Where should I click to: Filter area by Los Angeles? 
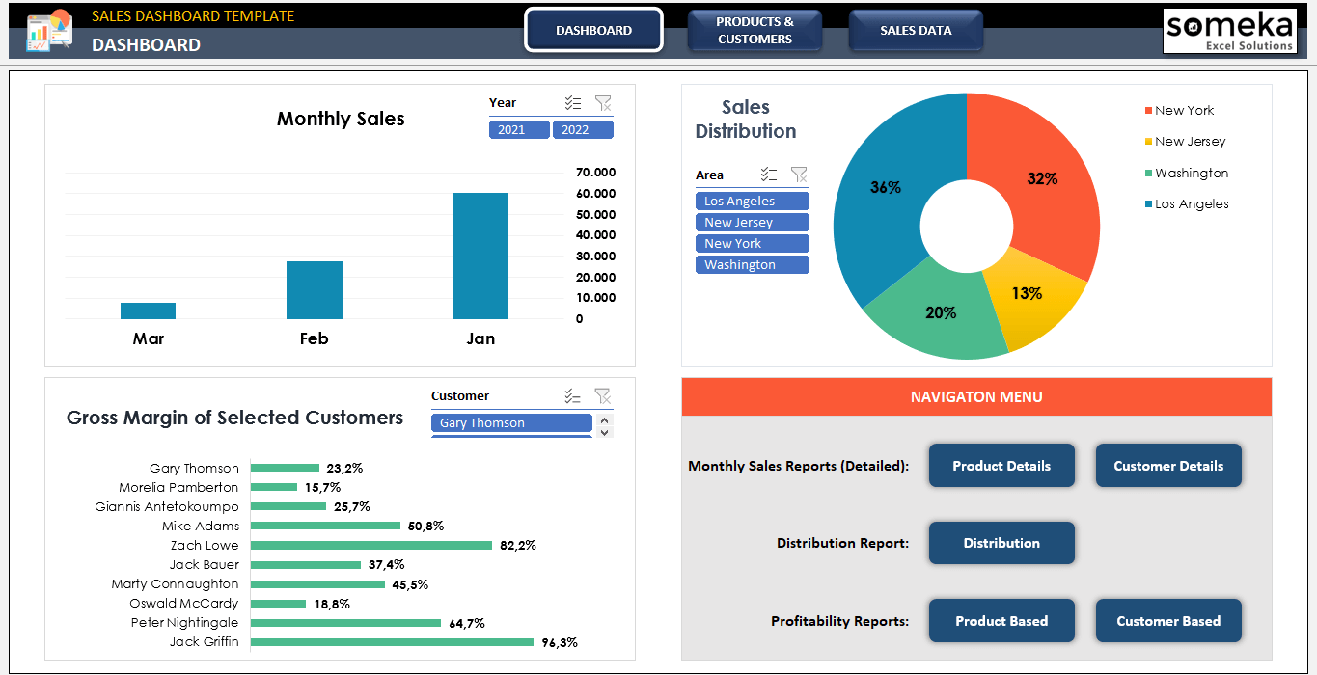click(753, 201)
